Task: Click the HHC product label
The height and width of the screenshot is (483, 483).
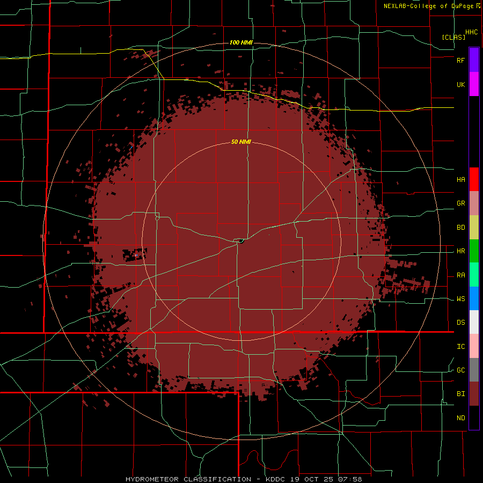Action: pyautogui.click(x=471, y=32)
